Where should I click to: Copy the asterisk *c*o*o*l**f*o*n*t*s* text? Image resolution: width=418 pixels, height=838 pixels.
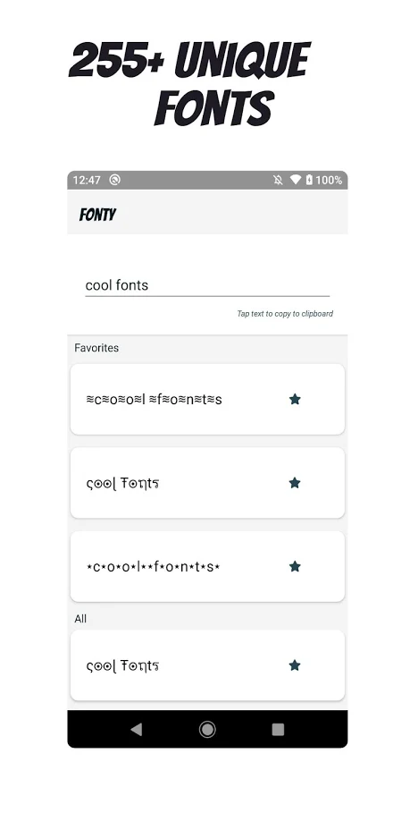click(154, 567)
